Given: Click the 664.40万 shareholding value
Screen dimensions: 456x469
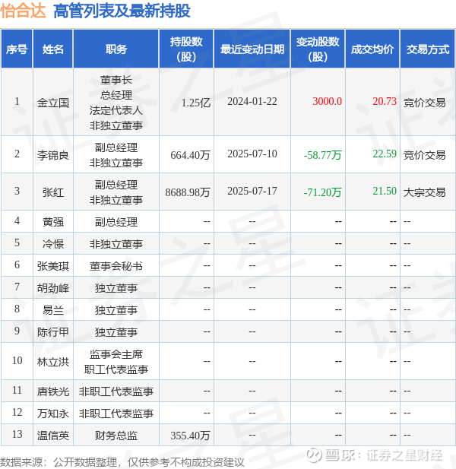Looking at the screenshot, I should [x=190, y=155].
